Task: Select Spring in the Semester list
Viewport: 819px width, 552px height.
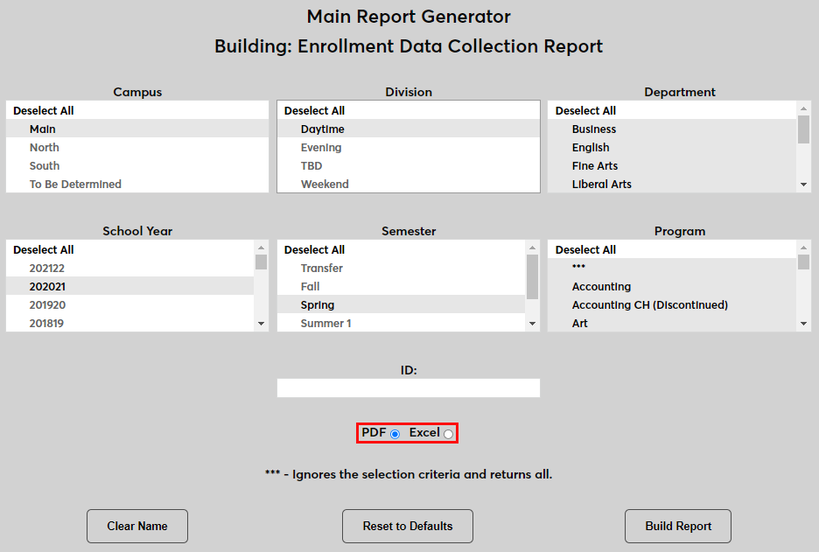Action: pos(401,304)
